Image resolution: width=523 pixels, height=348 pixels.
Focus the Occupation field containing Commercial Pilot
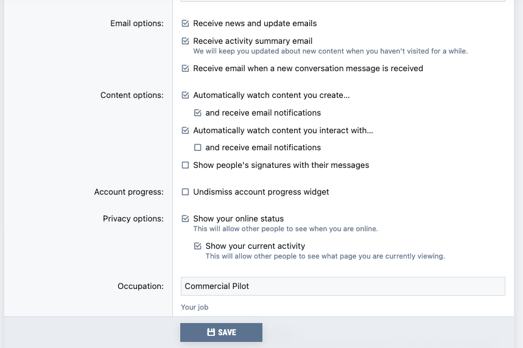[x=343, y=286]
